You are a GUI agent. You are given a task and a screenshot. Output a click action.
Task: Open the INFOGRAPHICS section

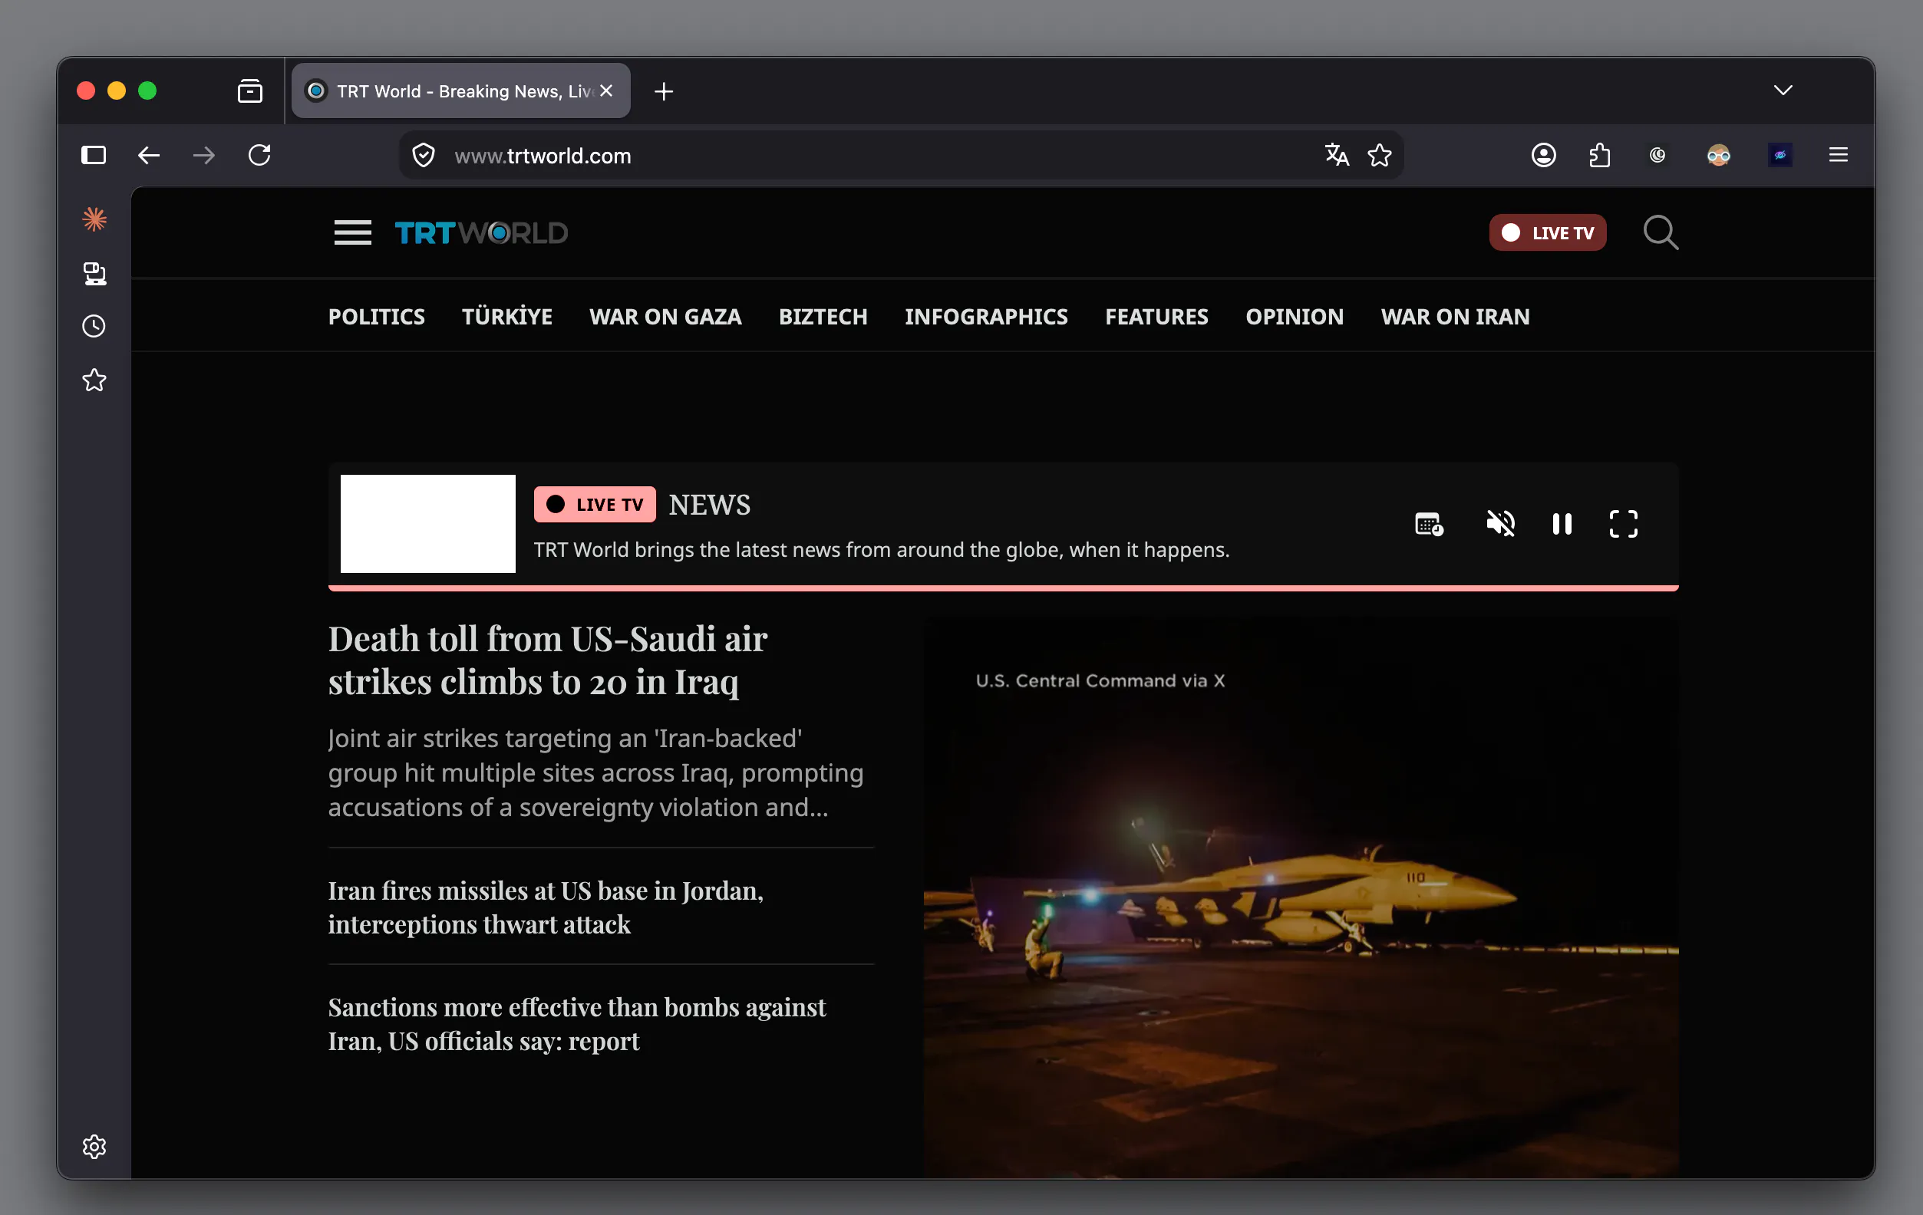click(x=986, y=317)
